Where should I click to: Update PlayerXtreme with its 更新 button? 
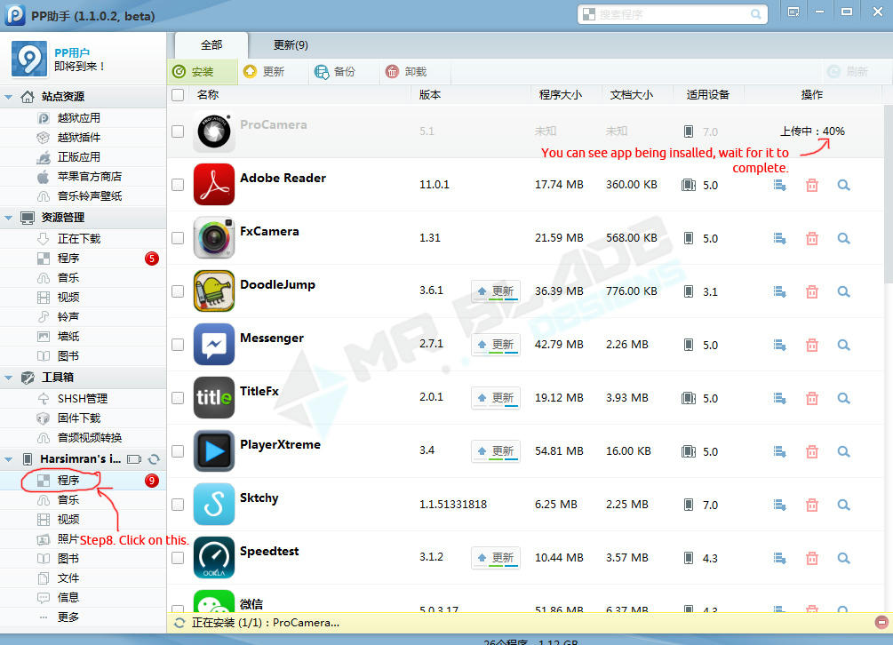(496, 451)
